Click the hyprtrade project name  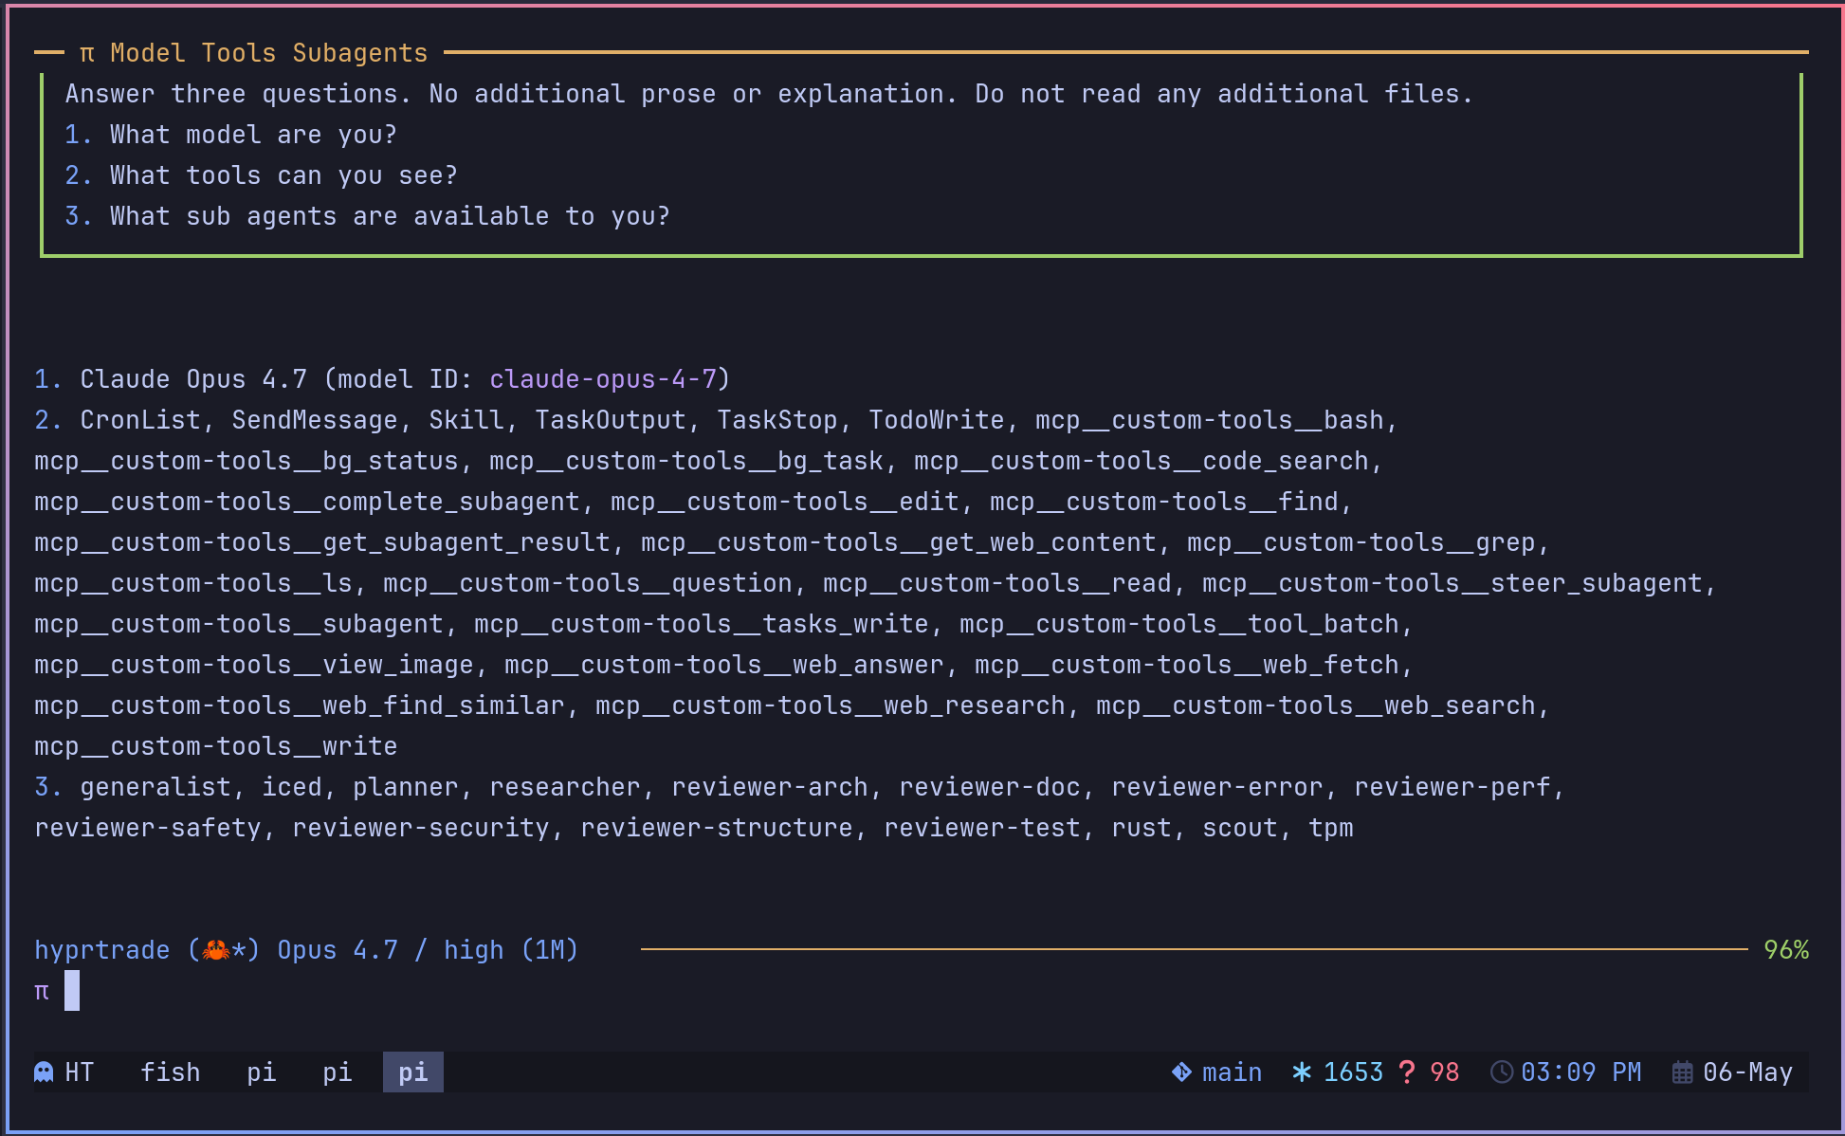[102, 949]
